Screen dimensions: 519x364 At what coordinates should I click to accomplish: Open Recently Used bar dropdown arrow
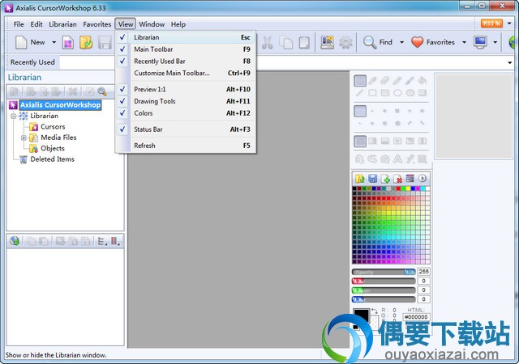510,62
